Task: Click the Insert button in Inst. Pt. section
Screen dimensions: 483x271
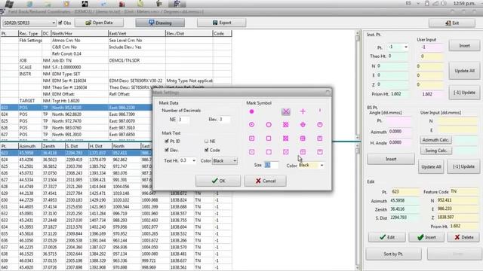Action: click(465, 46)
